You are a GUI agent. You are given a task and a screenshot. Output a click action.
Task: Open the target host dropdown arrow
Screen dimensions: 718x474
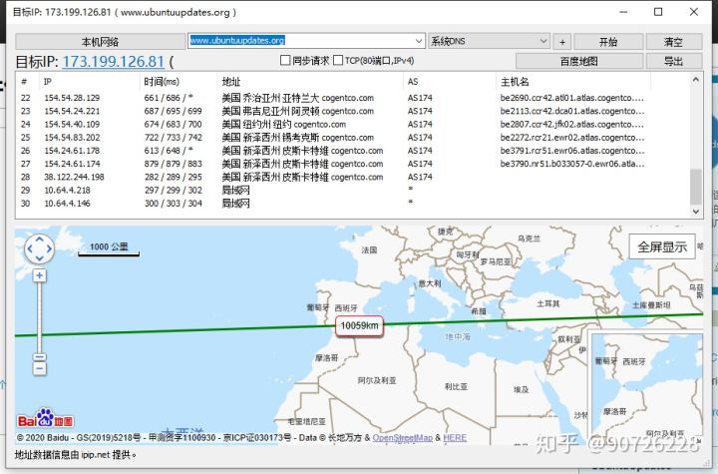pos(419,41)
